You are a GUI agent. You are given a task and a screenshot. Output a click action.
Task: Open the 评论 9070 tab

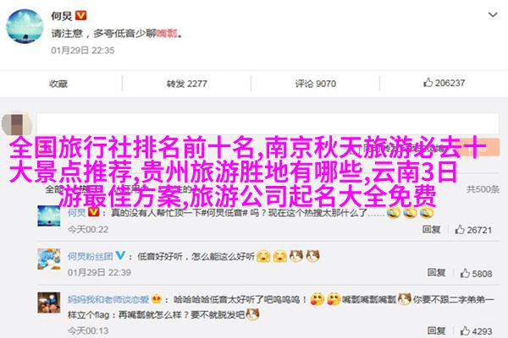315,84
